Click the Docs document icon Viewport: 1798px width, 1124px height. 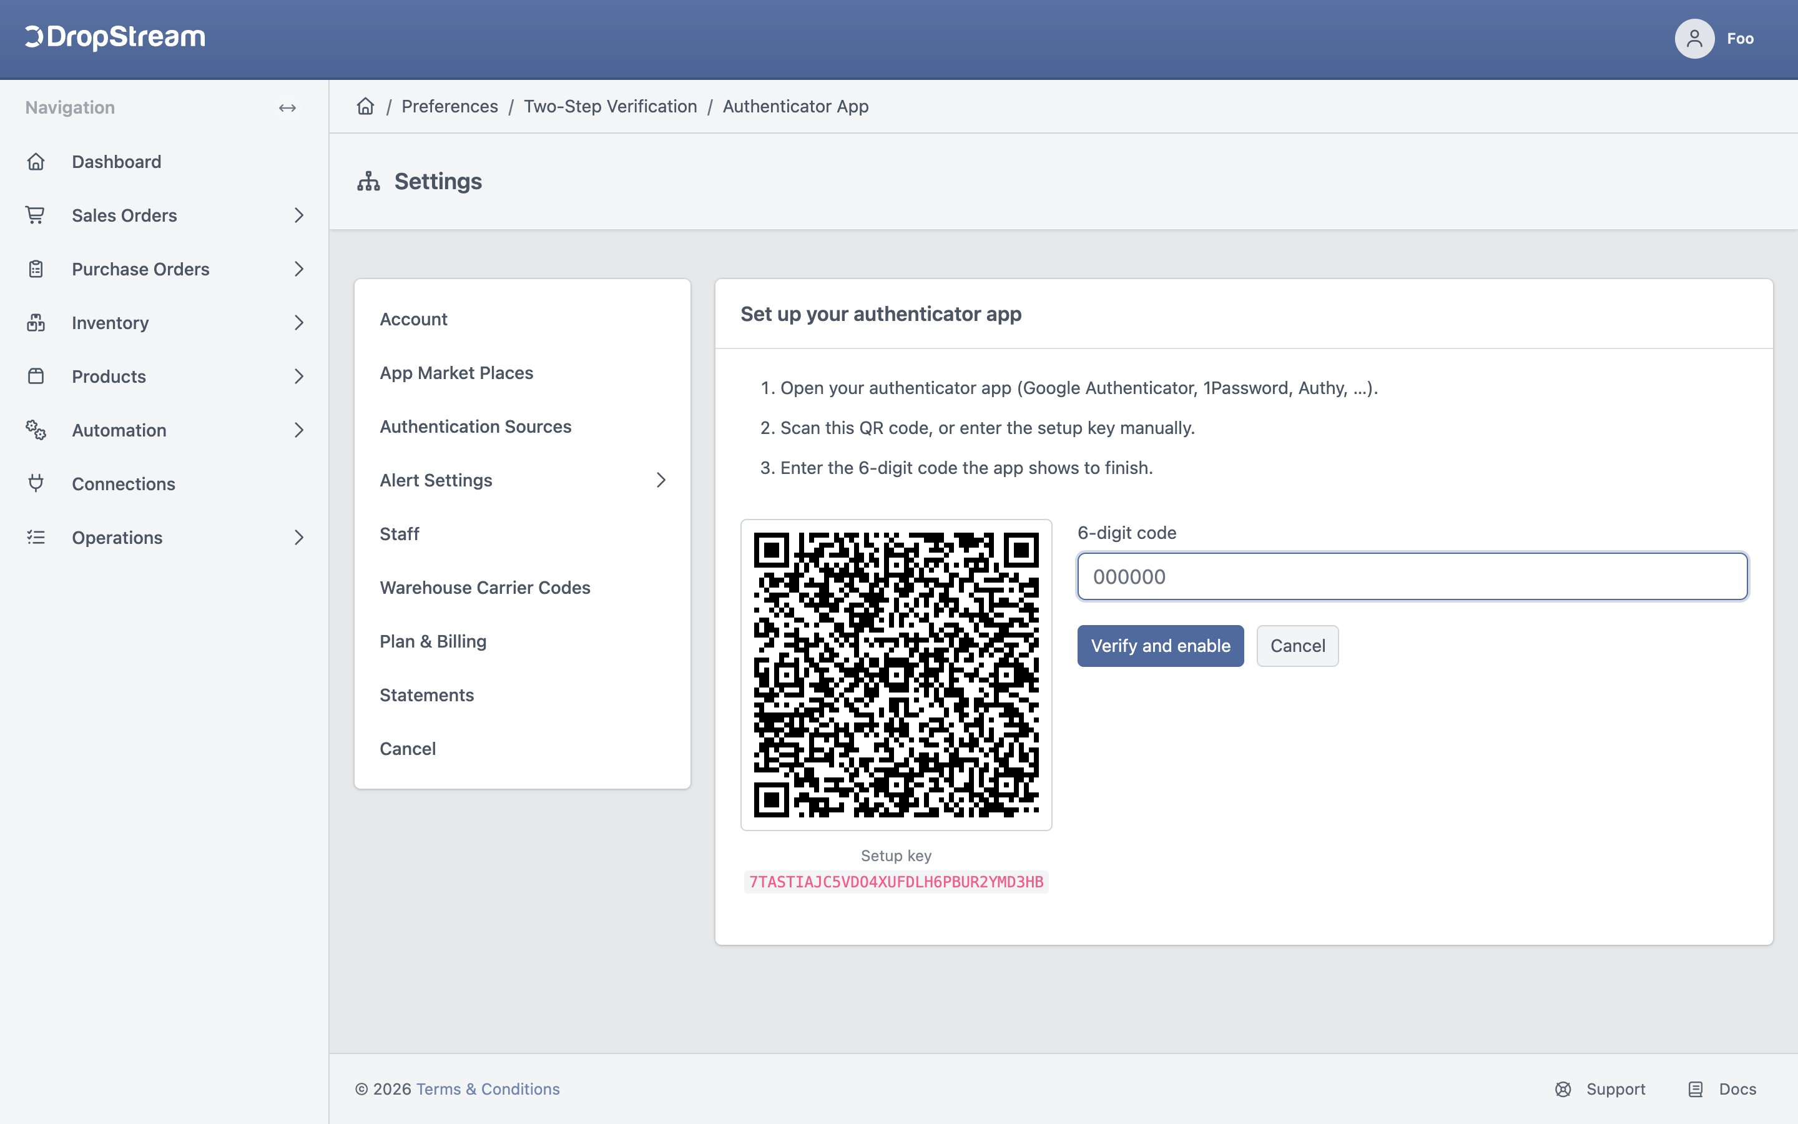coord(1696,1089)
